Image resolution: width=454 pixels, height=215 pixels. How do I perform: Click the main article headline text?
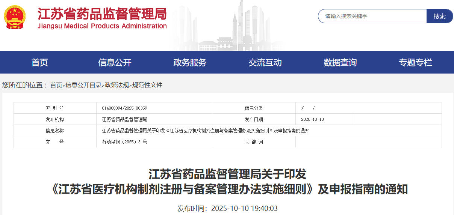point(228,182)
